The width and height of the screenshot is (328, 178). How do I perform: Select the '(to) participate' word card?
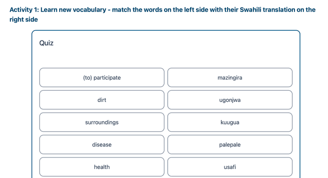click(x=102, y=77)
